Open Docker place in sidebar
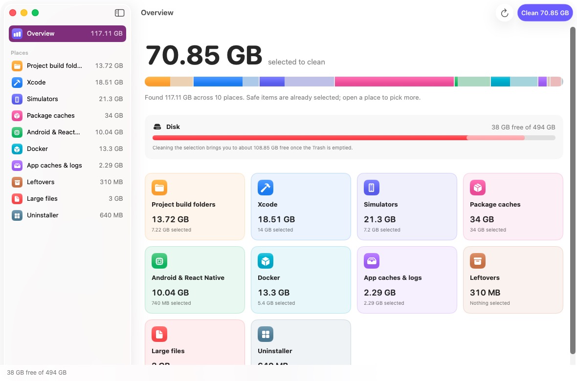This screenshot has height=381, width=577. click(67, 149)
